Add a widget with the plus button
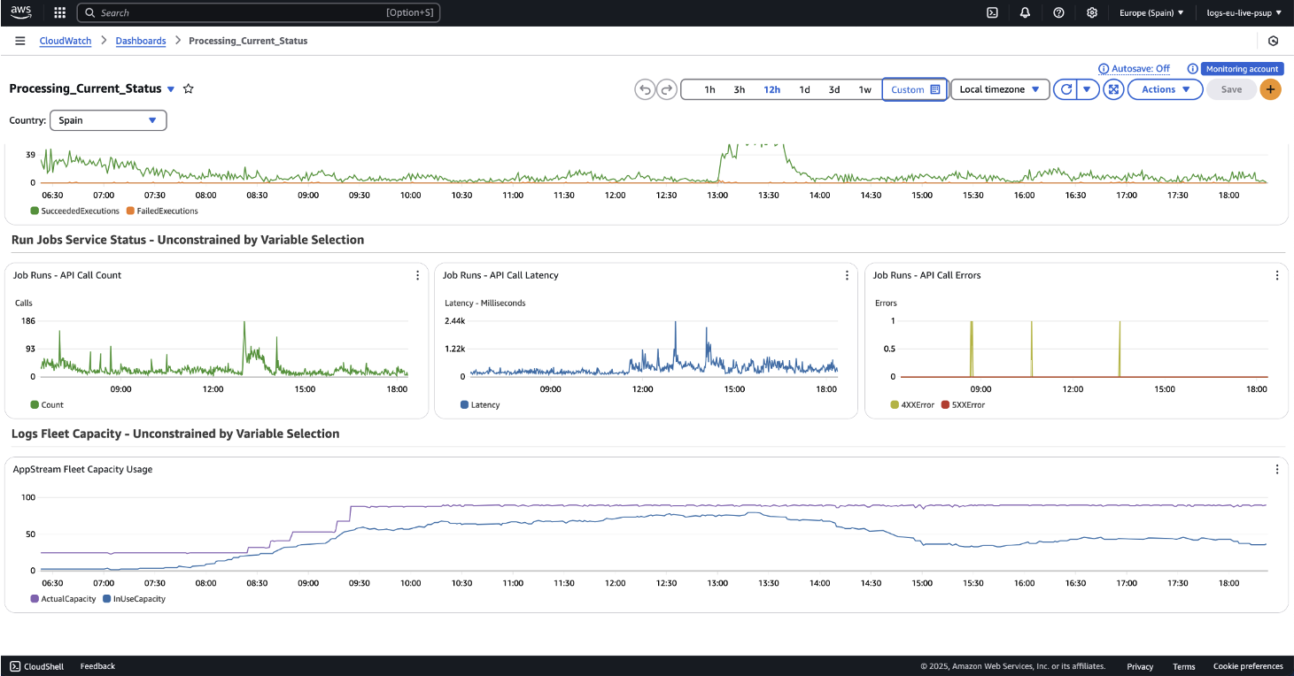The height and width of the screenshot is (676, 1294). (1270, 89)
